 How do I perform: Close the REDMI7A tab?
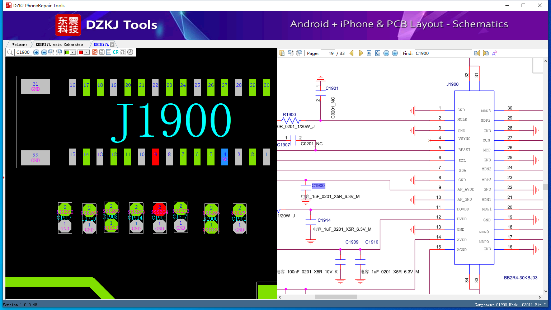point(112,44)
